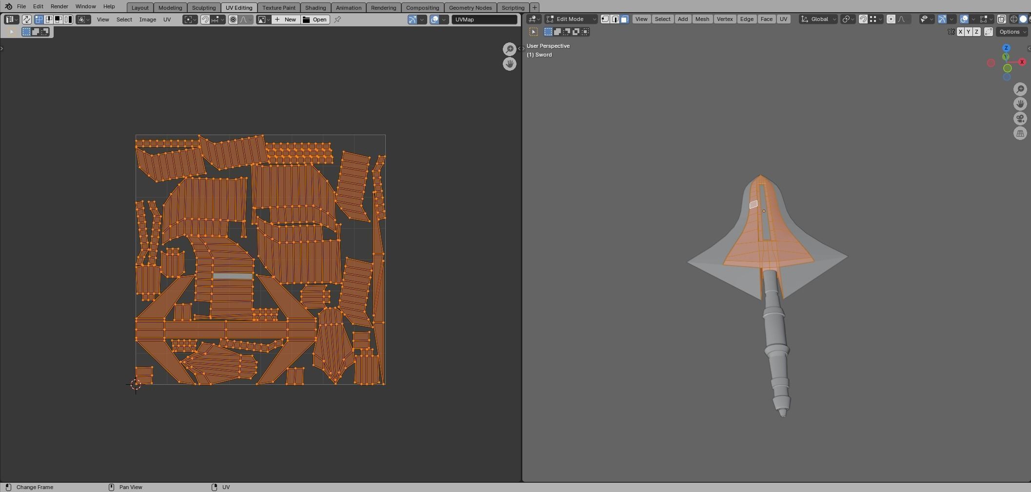
Task: Select mesh vertex select mode in 3D viewport
Action: [x=605, y=19]
